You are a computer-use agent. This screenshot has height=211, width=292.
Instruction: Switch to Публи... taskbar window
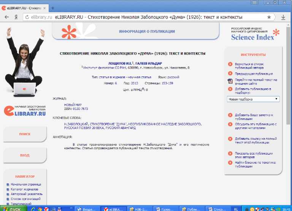tap(192, 209)
